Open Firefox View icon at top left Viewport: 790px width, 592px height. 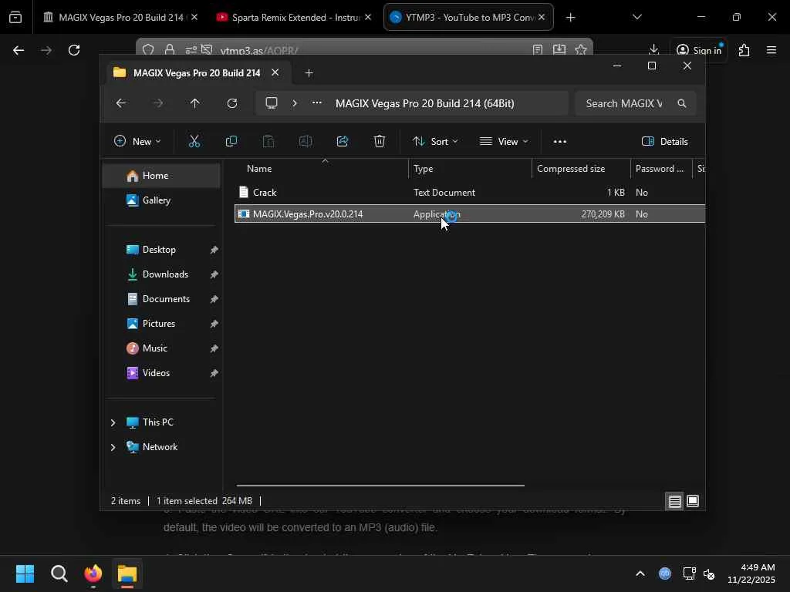pos(15,17)
